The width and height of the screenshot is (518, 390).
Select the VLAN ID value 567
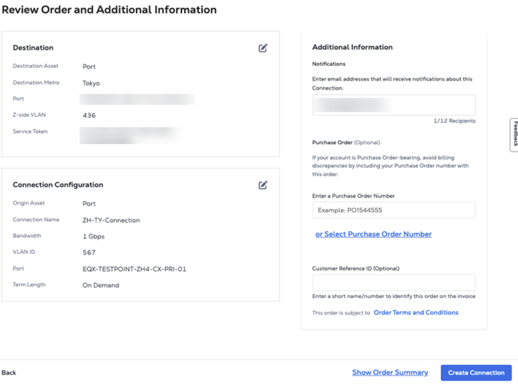click(x=89, y=253)
